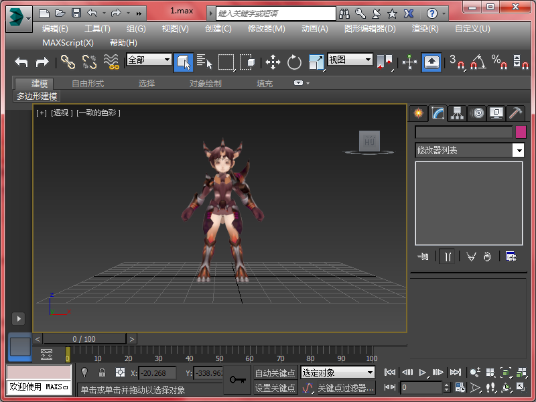The width and height of the screenshot is (536, 402).
Task: Select the Unlink Selection tool
Action: click(x=90, y=62)
